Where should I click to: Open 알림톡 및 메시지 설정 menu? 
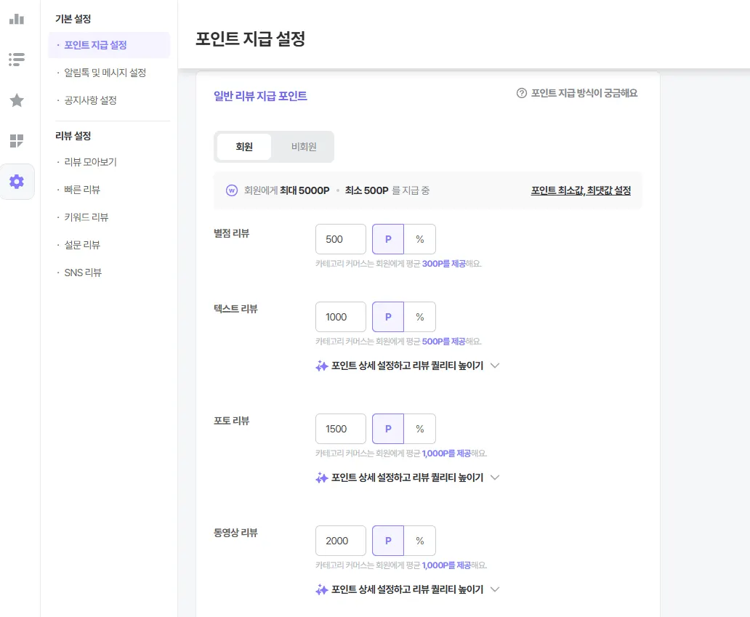coord(105,73)
